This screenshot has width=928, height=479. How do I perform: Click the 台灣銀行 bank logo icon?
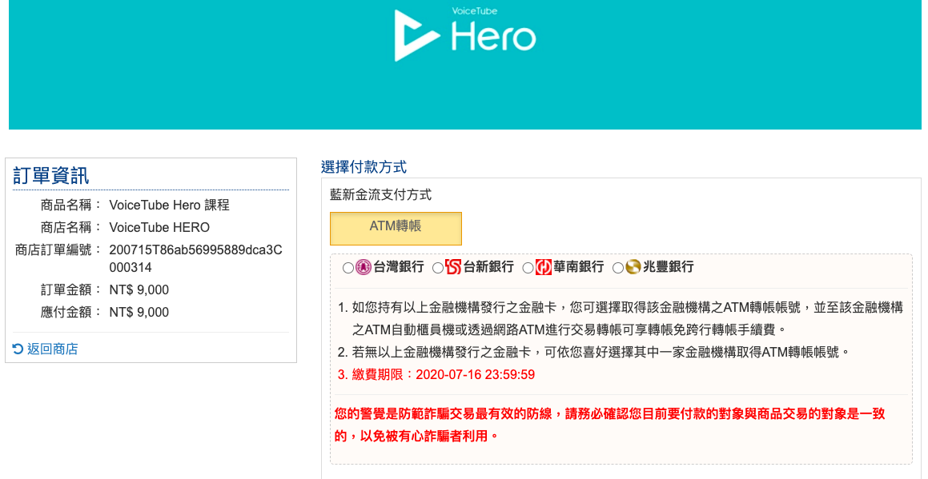[364, 267]
